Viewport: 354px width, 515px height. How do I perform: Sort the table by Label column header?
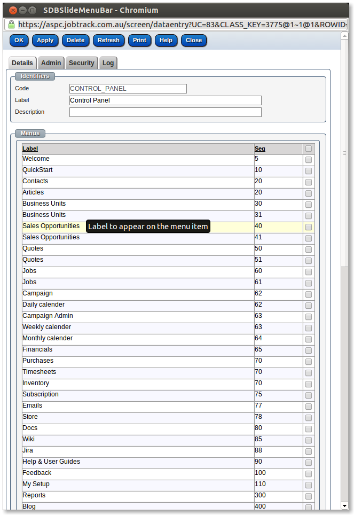pyautogui.click(x=30, y=149)
